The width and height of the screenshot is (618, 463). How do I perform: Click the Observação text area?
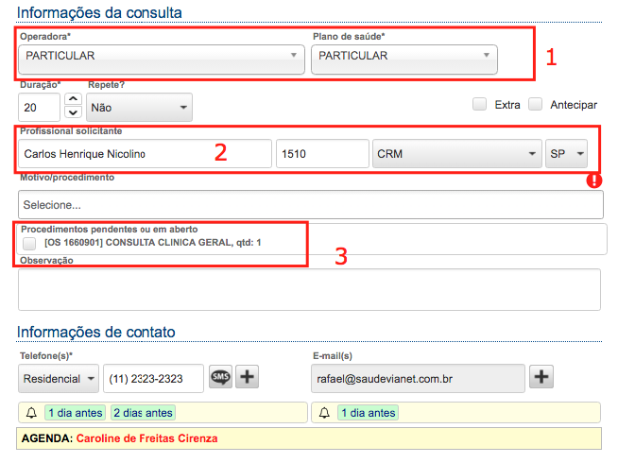[x=309, y=290]
